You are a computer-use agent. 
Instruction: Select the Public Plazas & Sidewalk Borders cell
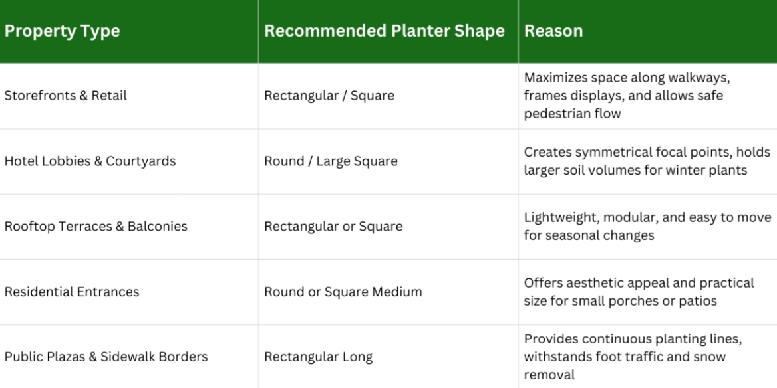(x=106, y=357)
